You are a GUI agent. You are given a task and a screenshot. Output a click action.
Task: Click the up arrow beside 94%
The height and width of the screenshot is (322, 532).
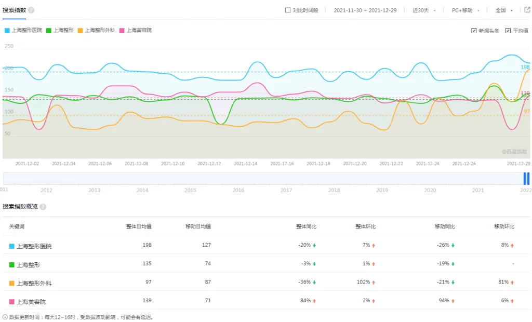pos(453,301)
